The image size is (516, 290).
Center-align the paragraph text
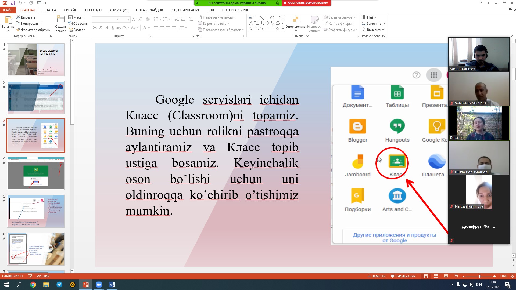pos(162,28)
